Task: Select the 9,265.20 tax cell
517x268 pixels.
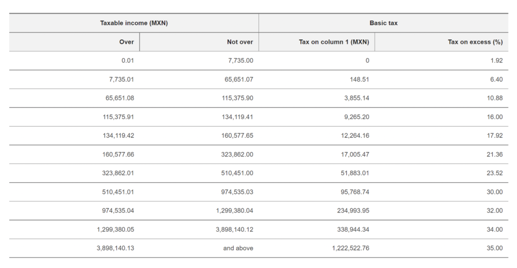Action: pyautogui.click(x=356, y=117)
